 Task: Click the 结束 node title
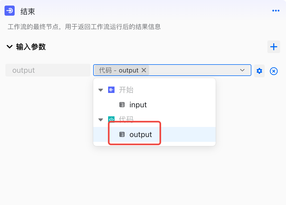tap(28, 11)
